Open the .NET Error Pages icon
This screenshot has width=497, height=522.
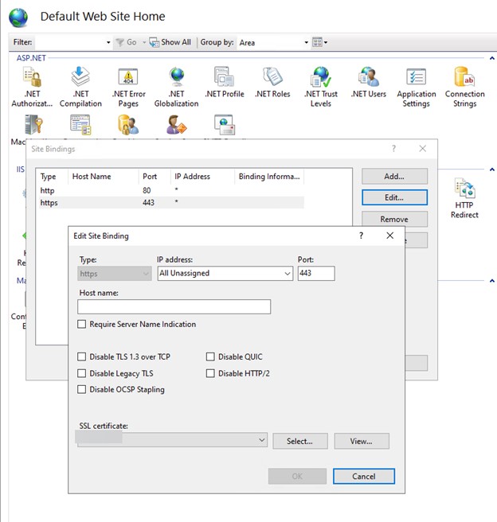point(128,77)
